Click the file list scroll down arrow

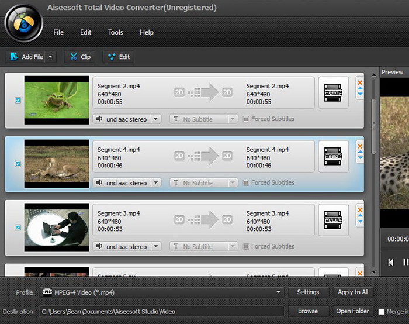point(373,272)
